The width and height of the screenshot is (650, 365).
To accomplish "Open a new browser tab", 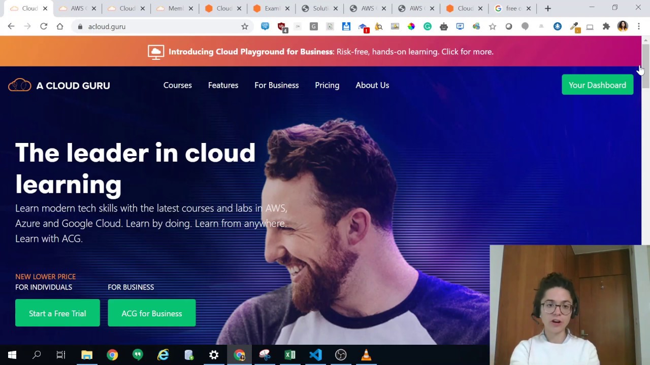I will [x=548, y=9].
